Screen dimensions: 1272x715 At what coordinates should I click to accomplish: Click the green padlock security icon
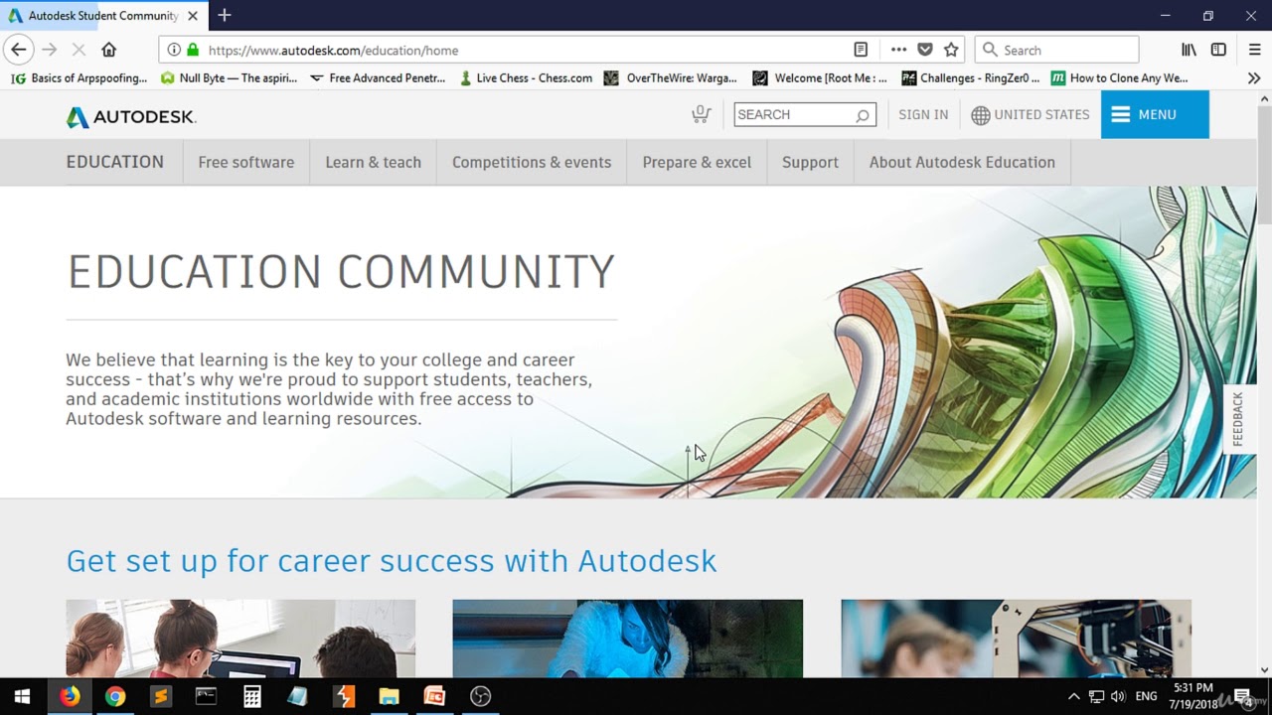193,50
